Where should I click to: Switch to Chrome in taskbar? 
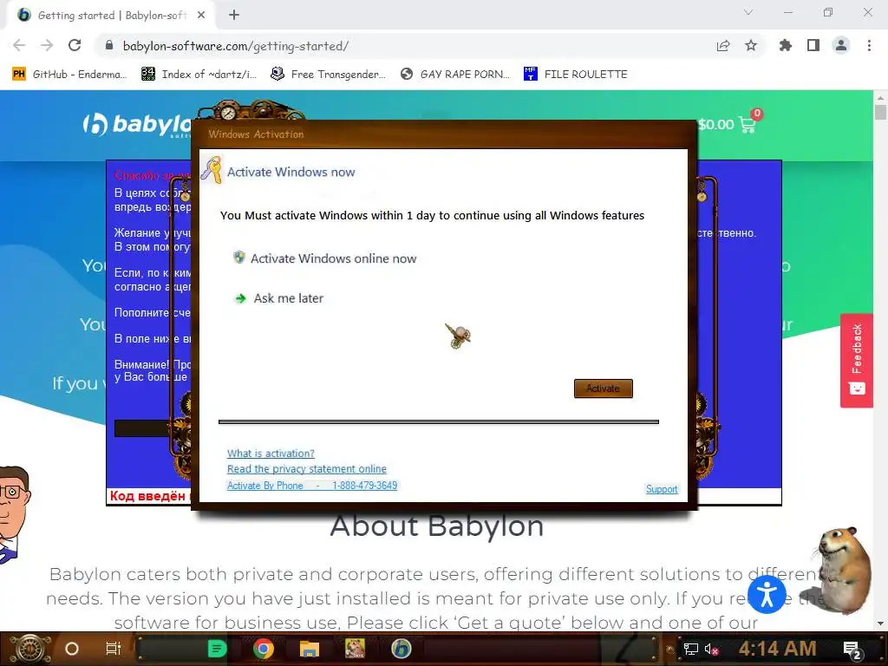pyautogui.click(x=264, y=649)
